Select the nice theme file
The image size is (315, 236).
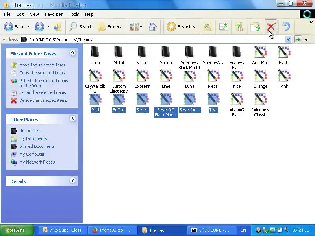coord(237,76)
